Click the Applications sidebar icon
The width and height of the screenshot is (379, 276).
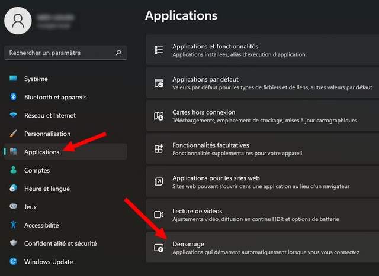[x=13, y=151]
